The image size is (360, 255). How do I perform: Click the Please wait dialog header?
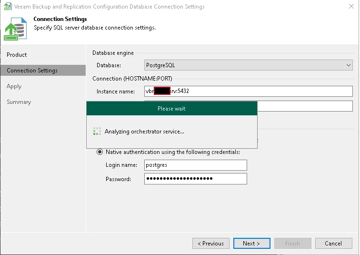click(x=172, y=108)
